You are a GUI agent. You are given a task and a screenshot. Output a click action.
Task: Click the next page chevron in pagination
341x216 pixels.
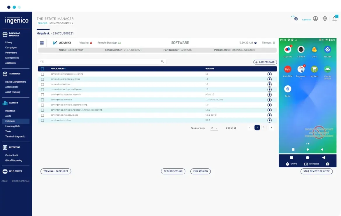pyautogui.click(x=271, y=128)
